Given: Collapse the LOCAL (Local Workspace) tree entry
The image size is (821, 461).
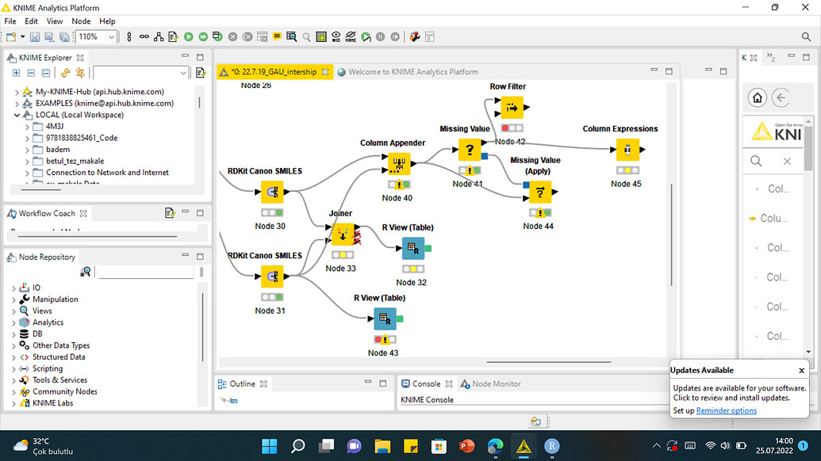Looking at the screenshot, I should coord(17,114).
